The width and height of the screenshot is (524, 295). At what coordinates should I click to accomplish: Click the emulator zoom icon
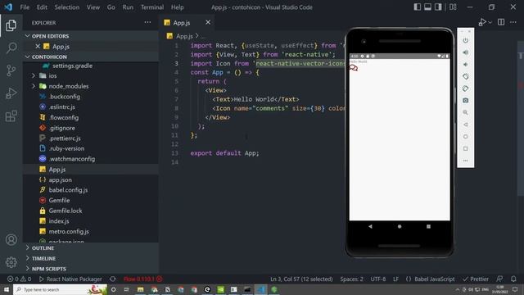click(466, 112)
